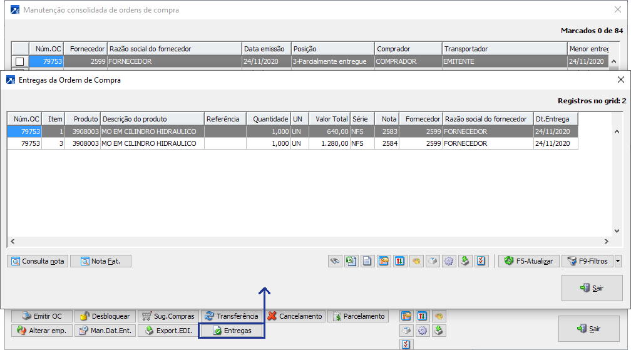Open Sug.Compras
The width and height of the screenshot is (631, 350).
[168, 316]
